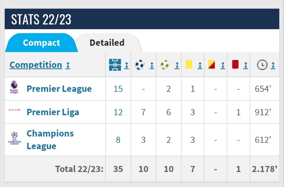Select the Compact tab
284x187 pixels.
42,43
